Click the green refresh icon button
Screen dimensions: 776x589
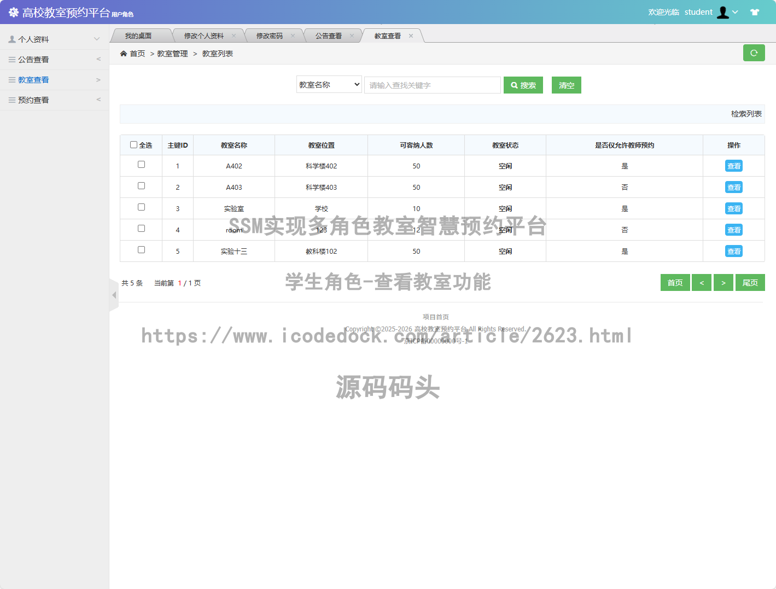tap(754, 53)
